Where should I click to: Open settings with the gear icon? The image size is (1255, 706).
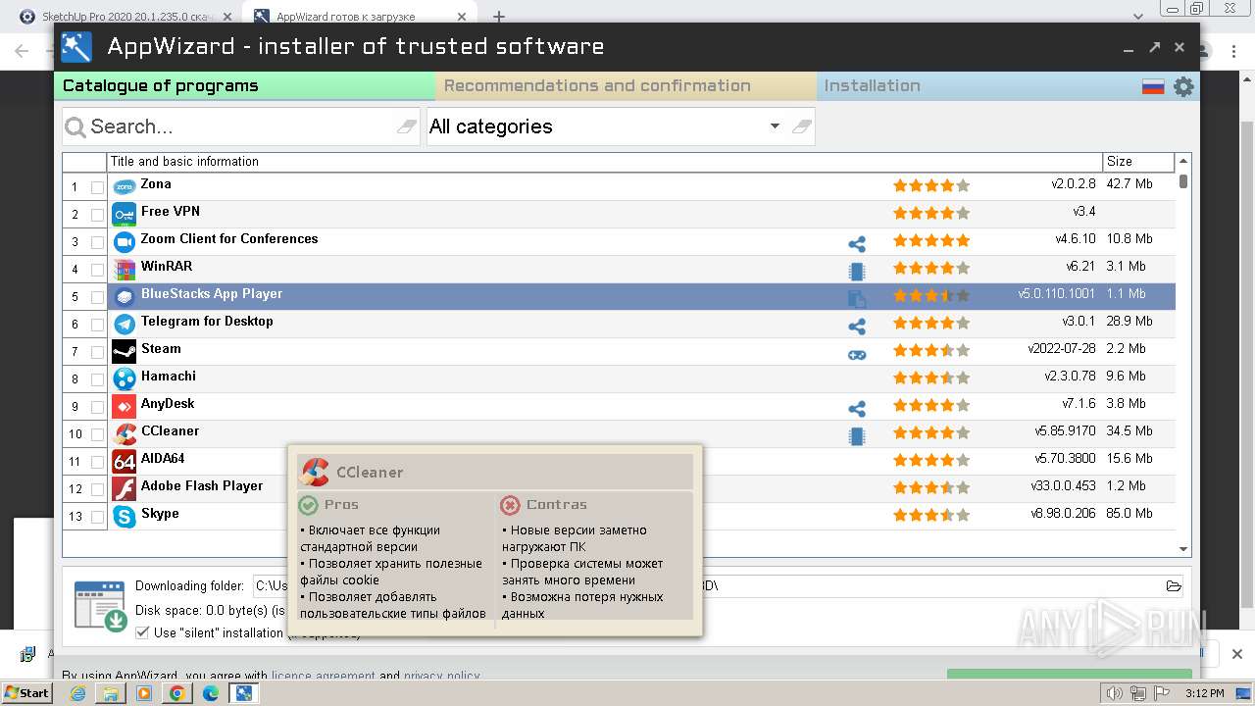click(x=1183, y=86)
